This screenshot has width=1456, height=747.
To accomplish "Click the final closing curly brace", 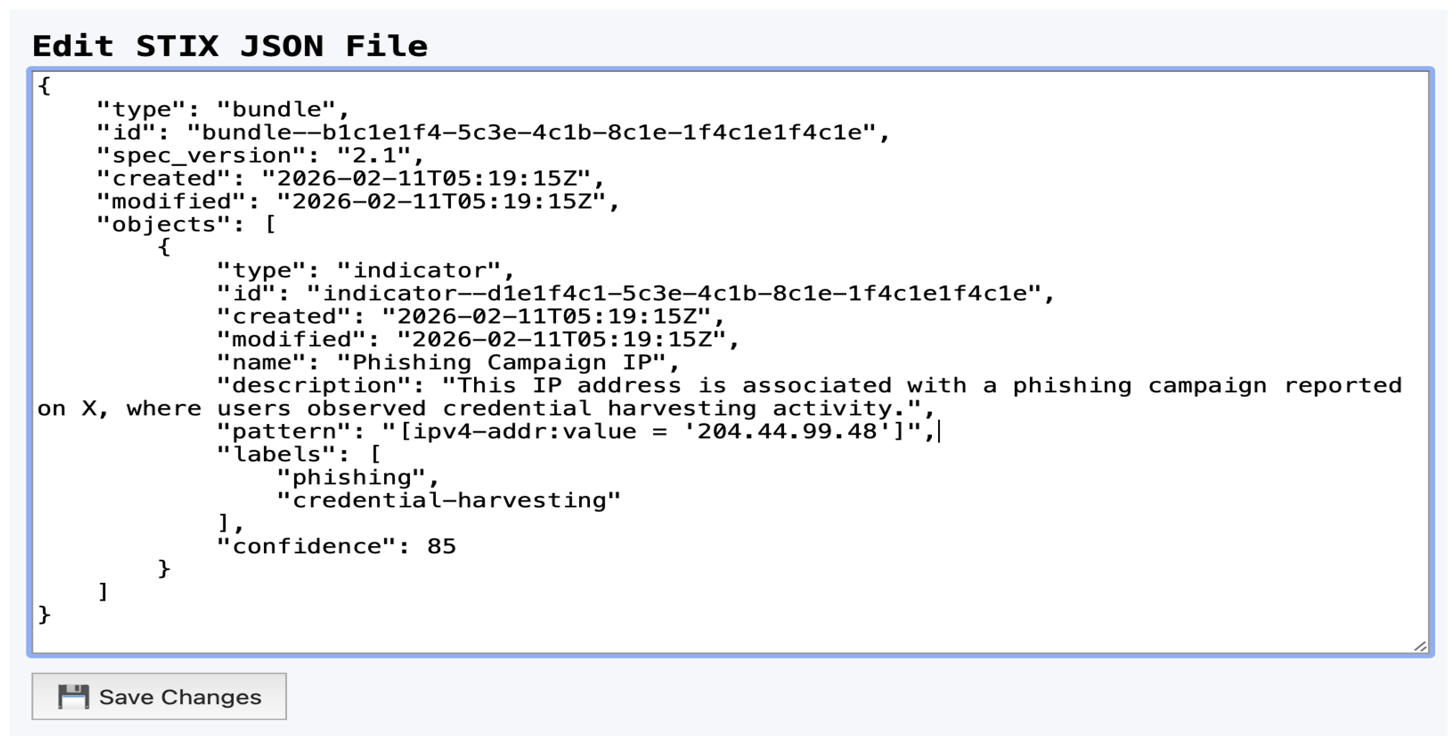I will pos(44,615).
